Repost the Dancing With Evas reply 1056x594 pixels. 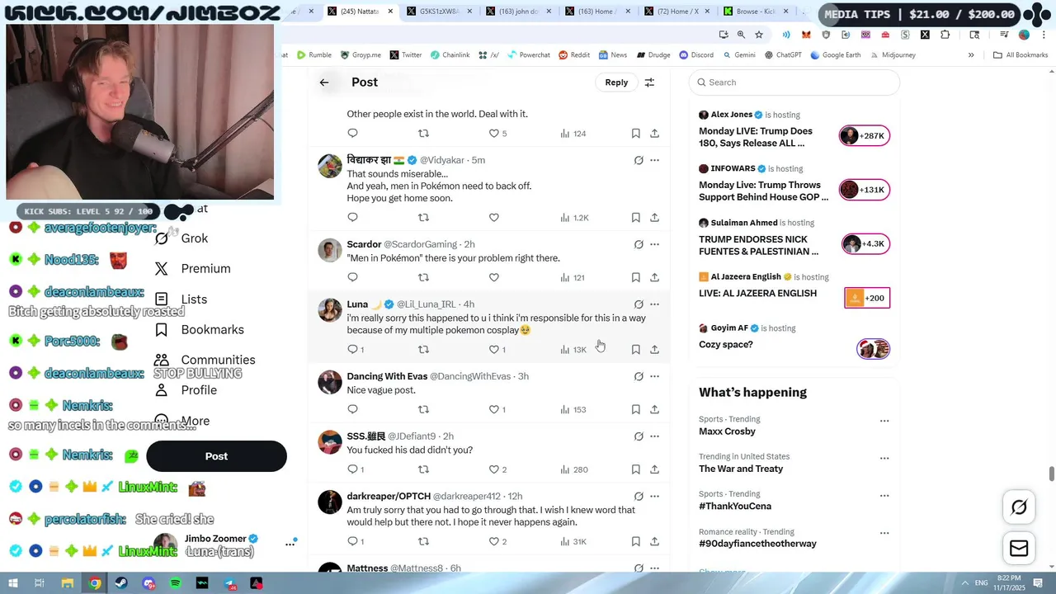point(423,409)
